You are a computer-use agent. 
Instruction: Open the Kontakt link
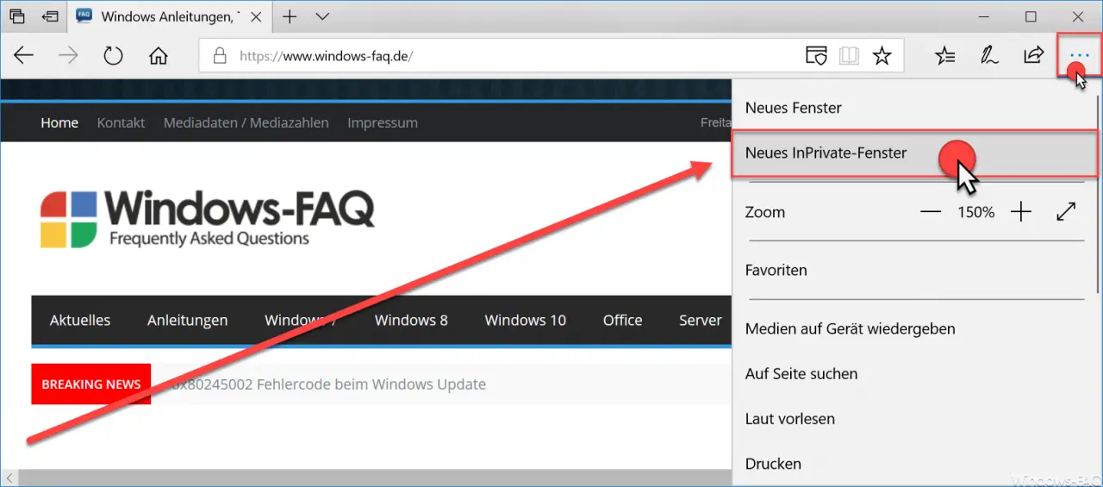pos(121,122)
